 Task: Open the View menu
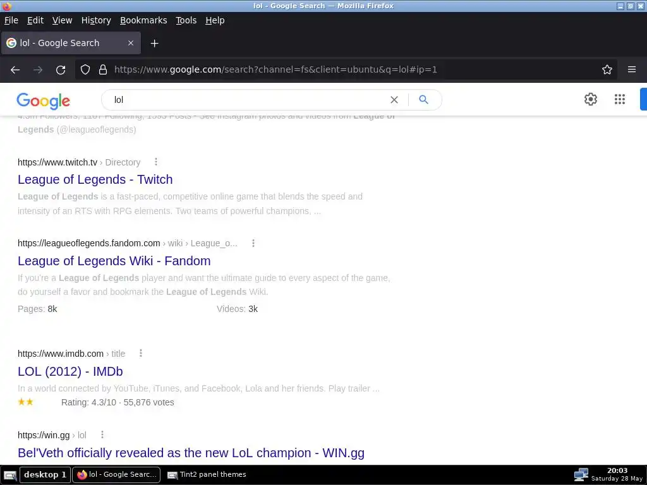tap(63, 20)
